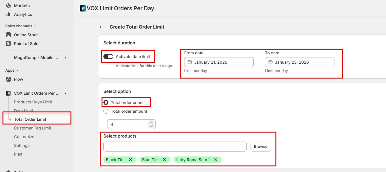Viewport: 386px width, 172px height.
Task: Select the Total order count radio button
Action: pos(106,102)
